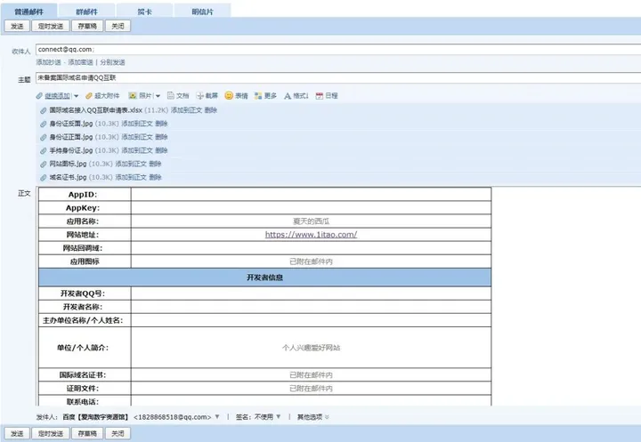Viewport: 641px width, 442px height.
Task: Open https://www.1itao.com/ link in table
Action: coord(311,235)
